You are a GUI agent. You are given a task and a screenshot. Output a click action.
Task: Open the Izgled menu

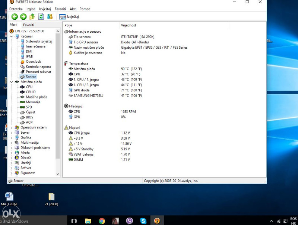(31, 9)
